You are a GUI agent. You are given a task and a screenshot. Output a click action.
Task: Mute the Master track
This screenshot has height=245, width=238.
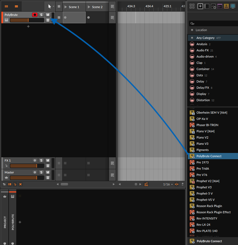click(x=48, y=172)
